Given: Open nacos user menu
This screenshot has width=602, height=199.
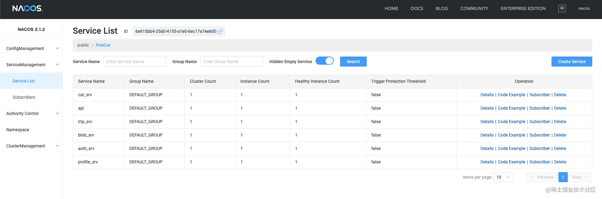Looking at the screenshot, I should [584, 8].
